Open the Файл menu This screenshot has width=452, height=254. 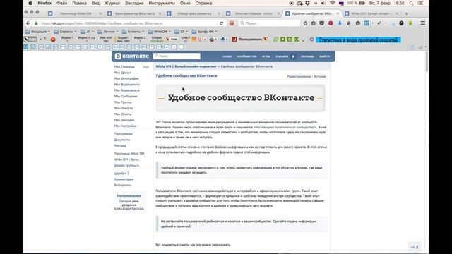pyautogui.click(x=61, y=3)
